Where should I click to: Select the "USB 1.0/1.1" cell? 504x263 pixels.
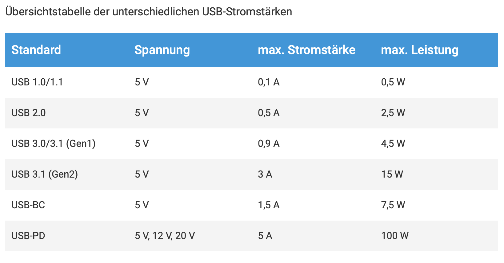click(37, 82)
